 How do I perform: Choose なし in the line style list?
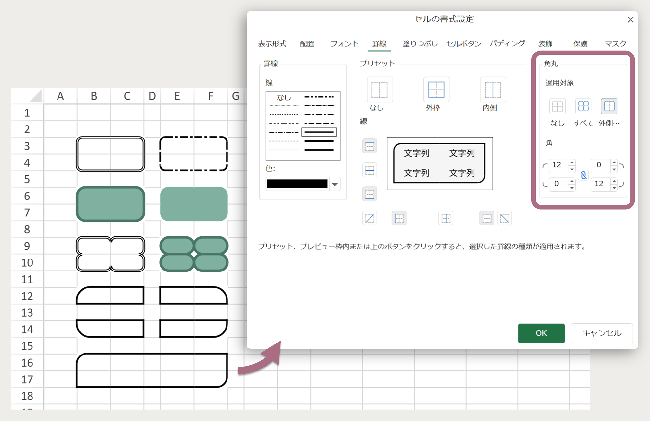coord(284,97)
